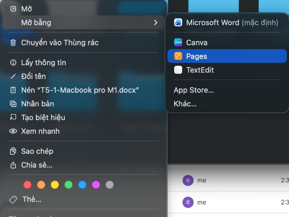
Task: Click the second 'me' sender text
Action: pyautogui.click(x=202, y=203)
